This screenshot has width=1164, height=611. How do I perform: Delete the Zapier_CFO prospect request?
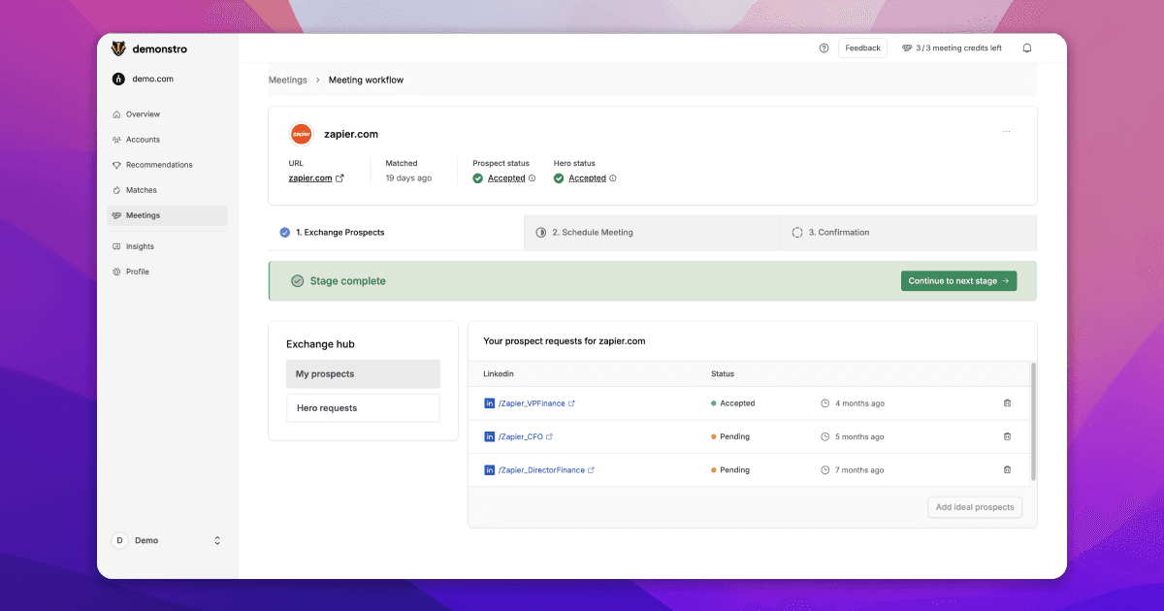pyautogui.click(x=1007, y=436)
